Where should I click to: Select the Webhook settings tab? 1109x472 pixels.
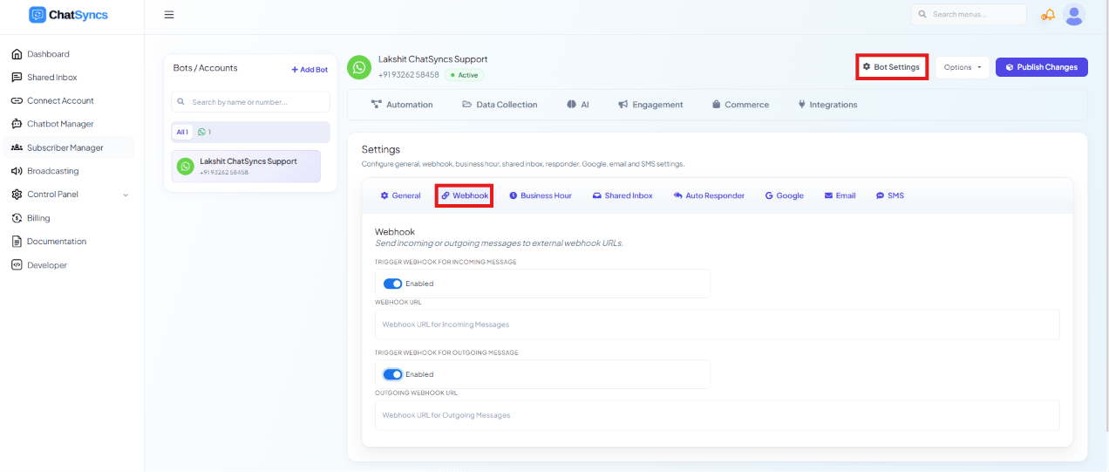coord(465,195)
